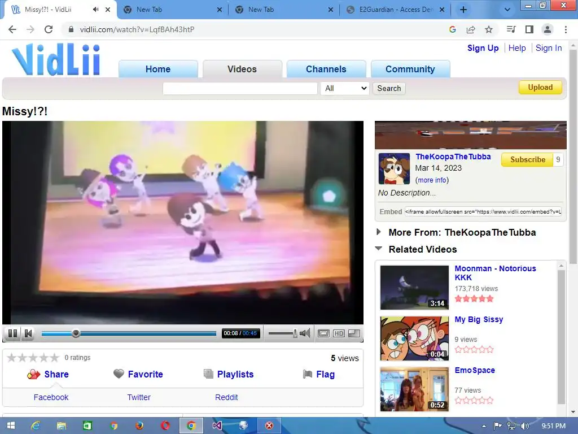The image size is (578, 434).
Task: Toggle the browser side panel icon
Action: point(529,29)
